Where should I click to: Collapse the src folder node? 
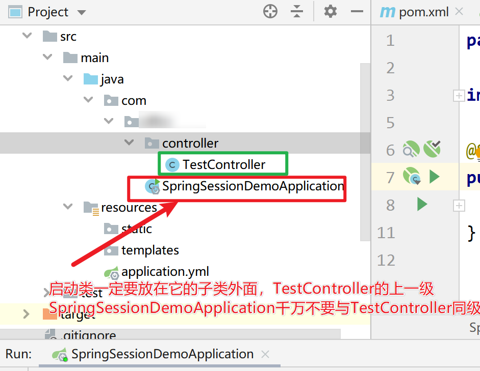click(x=27, y=36)
